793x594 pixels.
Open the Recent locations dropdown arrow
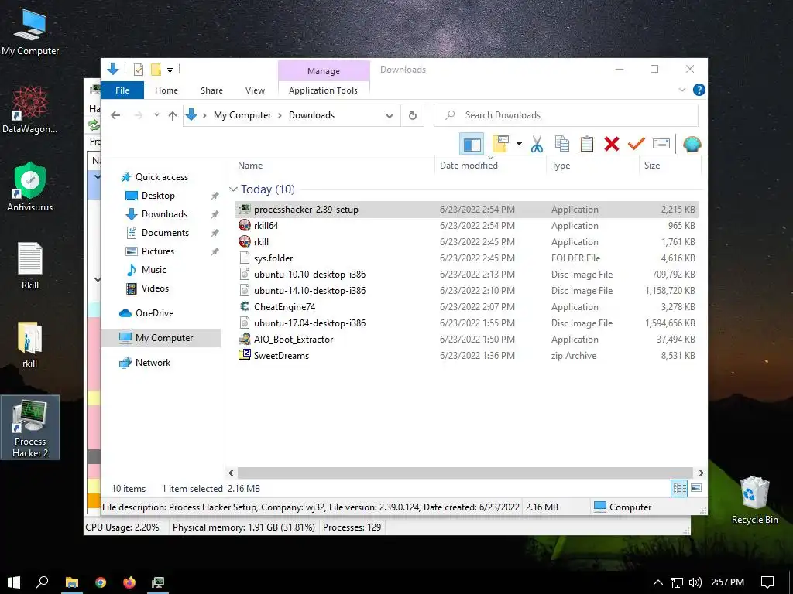[156, 115]
